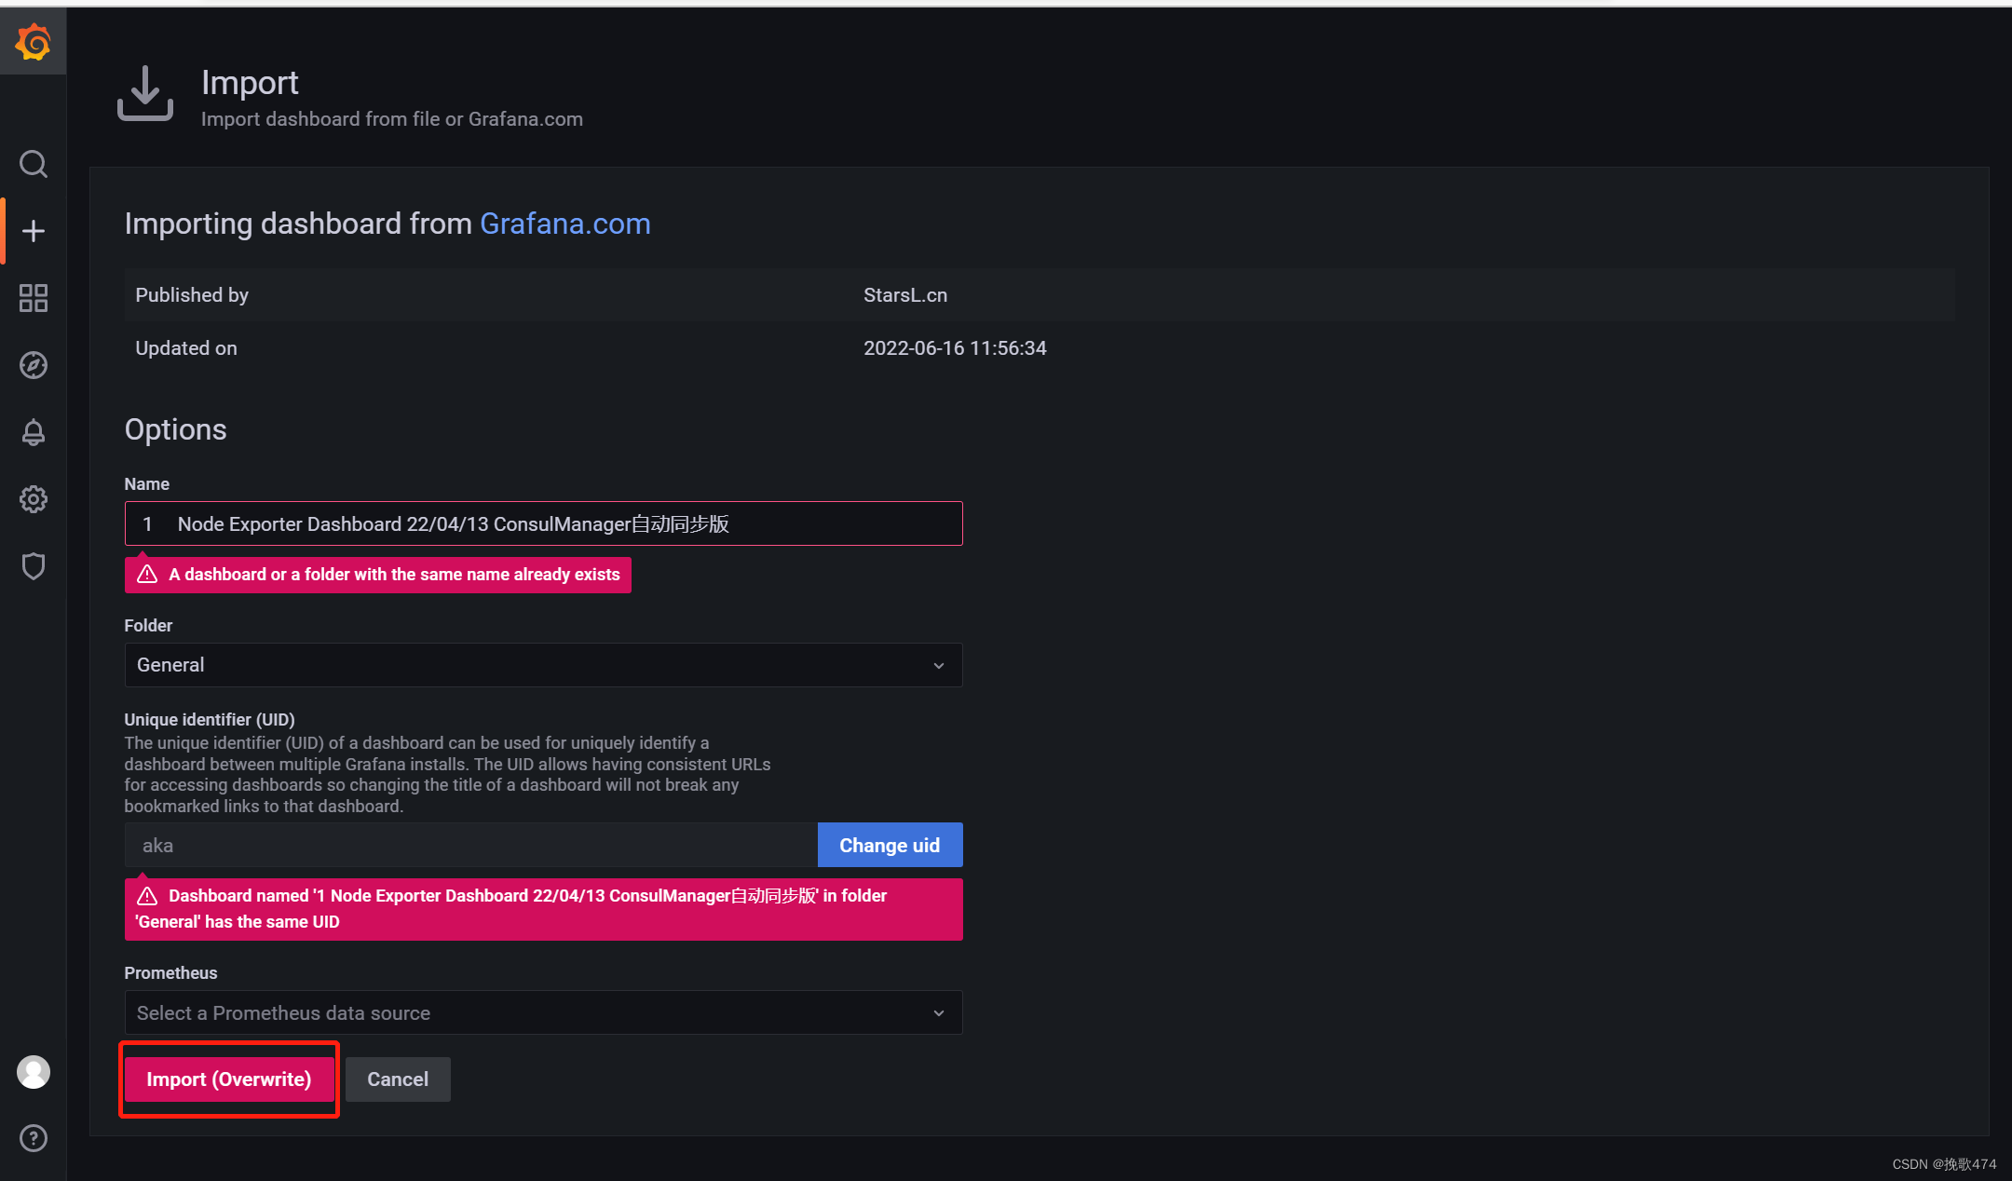2012x1181 pixels.
Task: Click the UID field containing aka
Action: (x=470, y=845)
